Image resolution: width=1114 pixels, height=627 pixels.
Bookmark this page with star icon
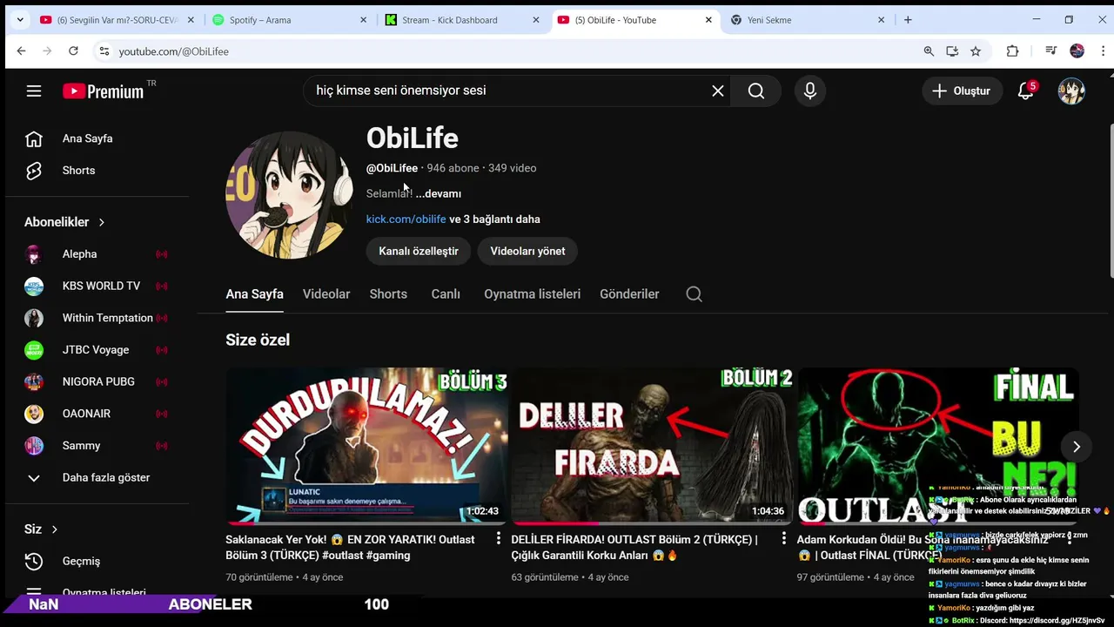[x=976, y=51]
